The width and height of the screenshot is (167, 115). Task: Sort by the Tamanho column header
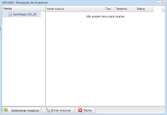click(x=121, y=9)
